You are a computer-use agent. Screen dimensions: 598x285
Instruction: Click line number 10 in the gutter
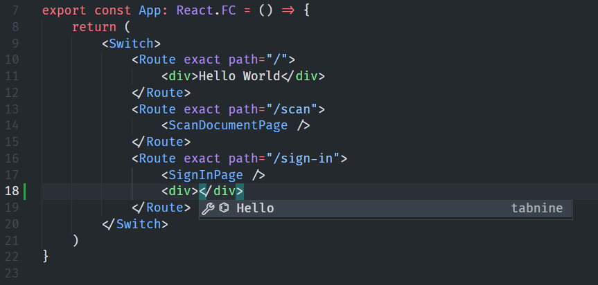(12, 59)
